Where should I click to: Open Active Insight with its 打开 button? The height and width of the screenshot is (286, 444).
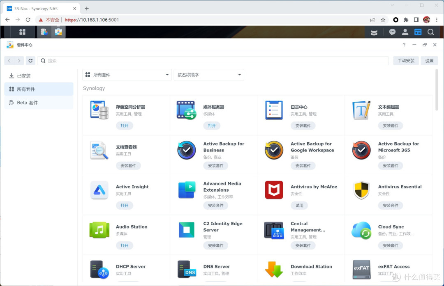pyautogui.click(x=125, y=206)
